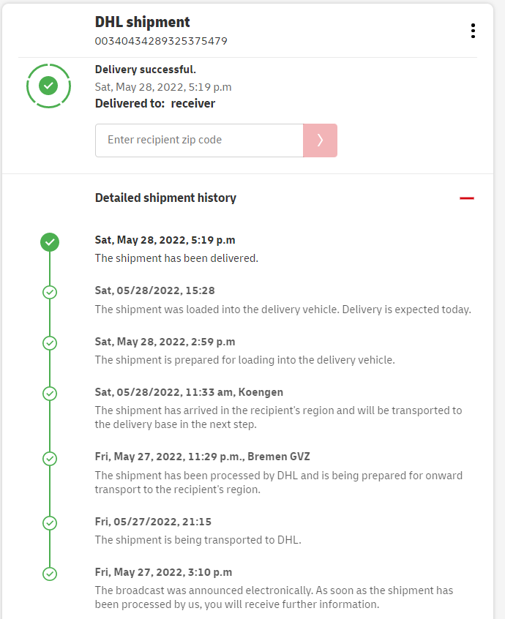The width and height of the screenshot is (505, 619).
Task: Click the Koengen arrival checkmark icon
Action: pos(50,394)
